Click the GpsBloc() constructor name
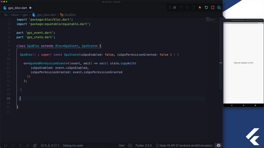 tap(26, 55)
